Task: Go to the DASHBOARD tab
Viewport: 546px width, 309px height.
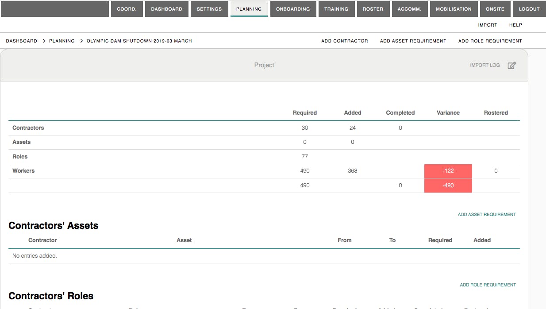Action: (166, 9)
